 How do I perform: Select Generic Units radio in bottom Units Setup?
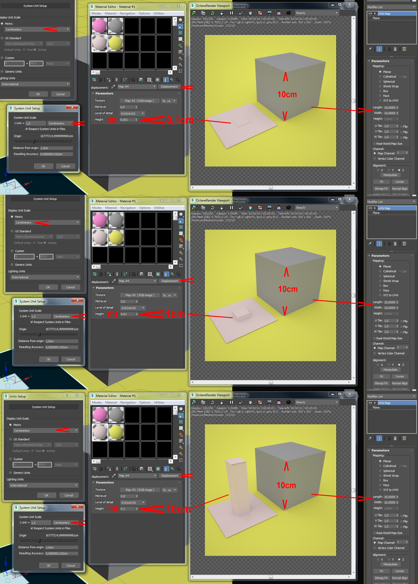[x=11, y=473]
